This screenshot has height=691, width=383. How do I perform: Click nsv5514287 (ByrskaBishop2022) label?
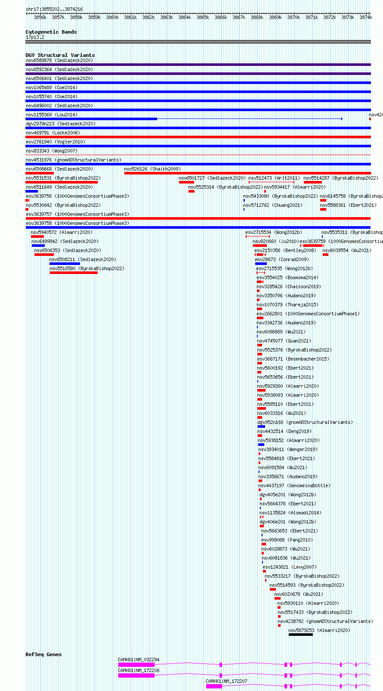pyautogui.click(x=341, y=178)
